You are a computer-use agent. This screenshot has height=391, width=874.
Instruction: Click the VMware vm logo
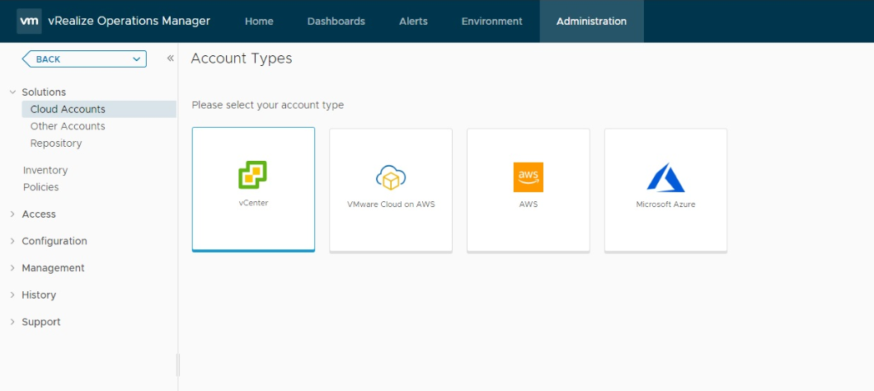point(29,21)
